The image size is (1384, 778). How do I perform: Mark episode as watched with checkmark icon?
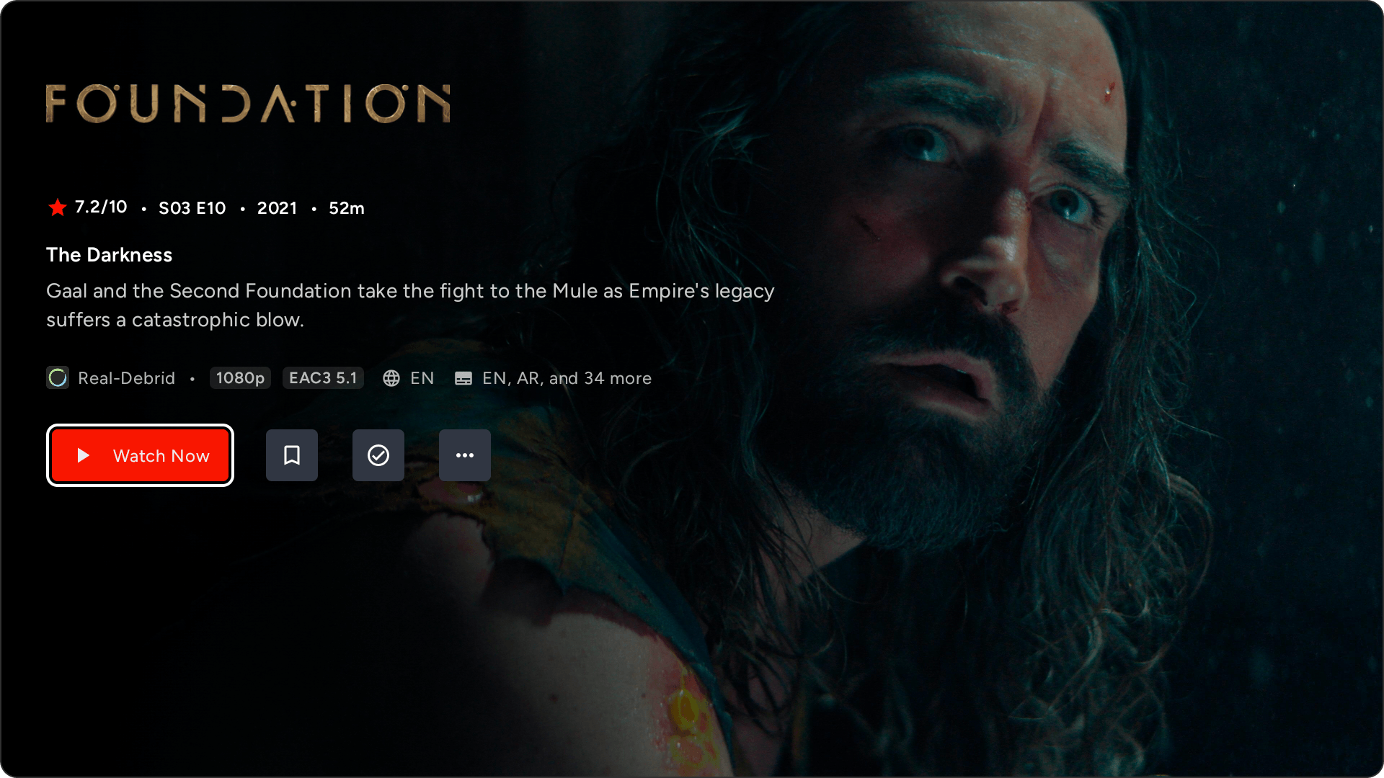pos(378,455)
